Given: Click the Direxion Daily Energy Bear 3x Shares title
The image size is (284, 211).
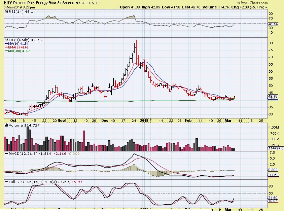Looking at the screenshot, I should 44,3.
